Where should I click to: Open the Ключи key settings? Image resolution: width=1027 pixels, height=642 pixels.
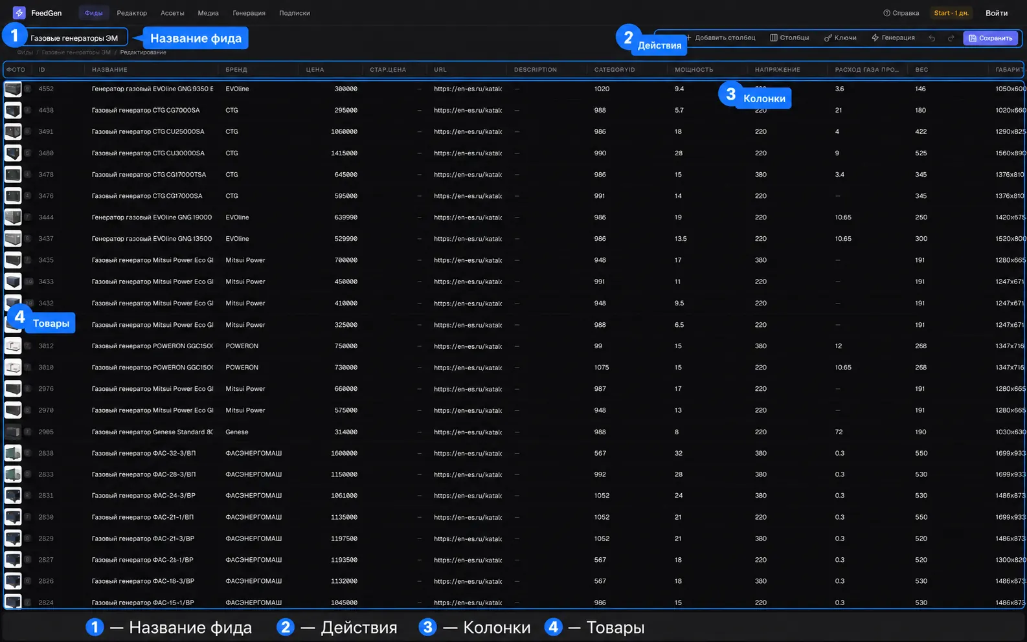[840, 38]
